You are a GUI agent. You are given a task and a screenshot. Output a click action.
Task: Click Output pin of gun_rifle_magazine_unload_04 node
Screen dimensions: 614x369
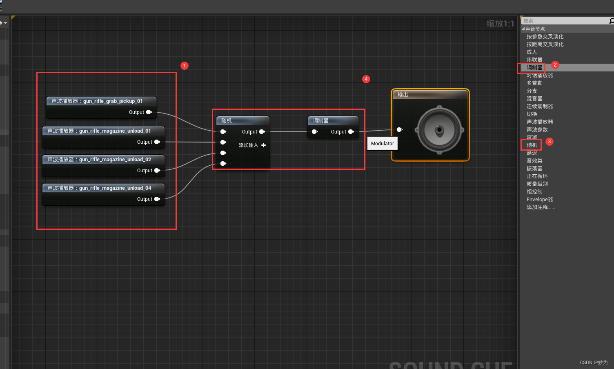[157, 199]
